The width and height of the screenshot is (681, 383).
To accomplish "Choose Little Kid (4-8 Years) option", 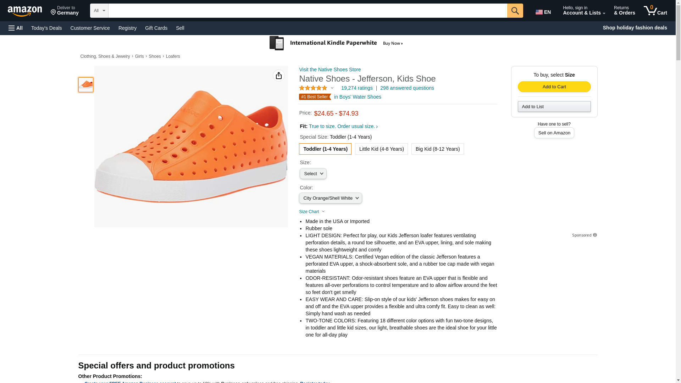I will (381, 149).
